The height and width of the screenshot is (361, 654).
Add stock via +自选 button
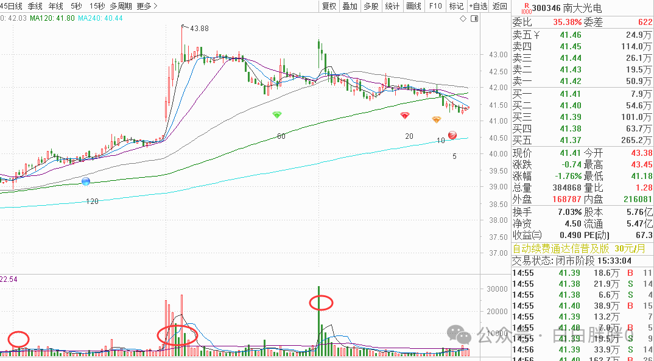478,6
